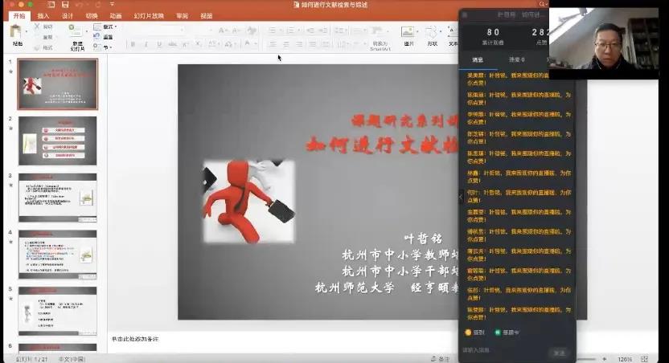
Task: Click the 发送 send button in chat
Action: 558,353
